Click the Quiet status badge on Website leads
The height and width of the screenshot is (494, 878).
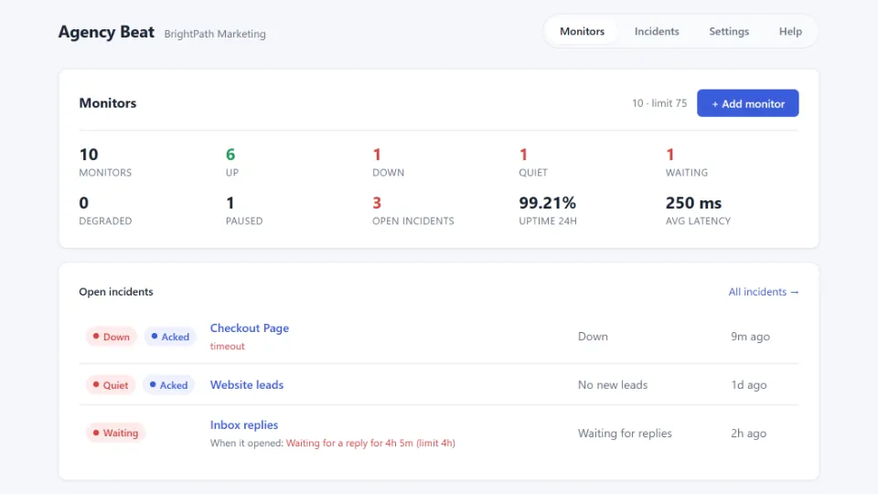click(111, 385)
